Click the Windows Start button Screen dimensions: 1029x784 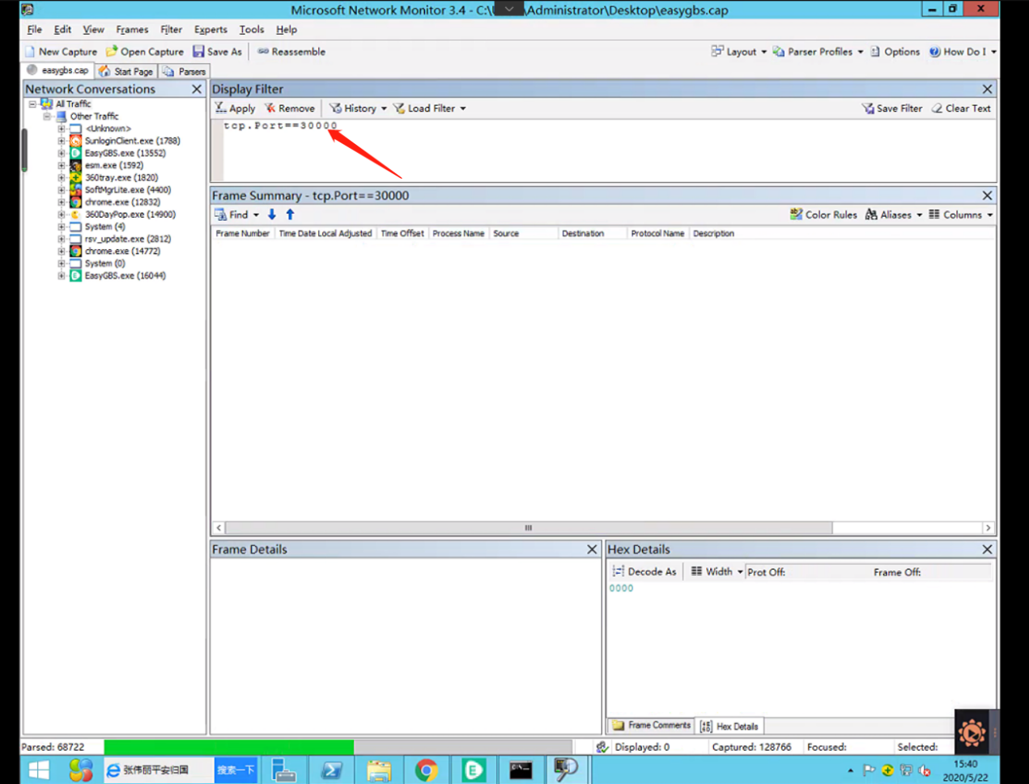click(x=38, y=770)
